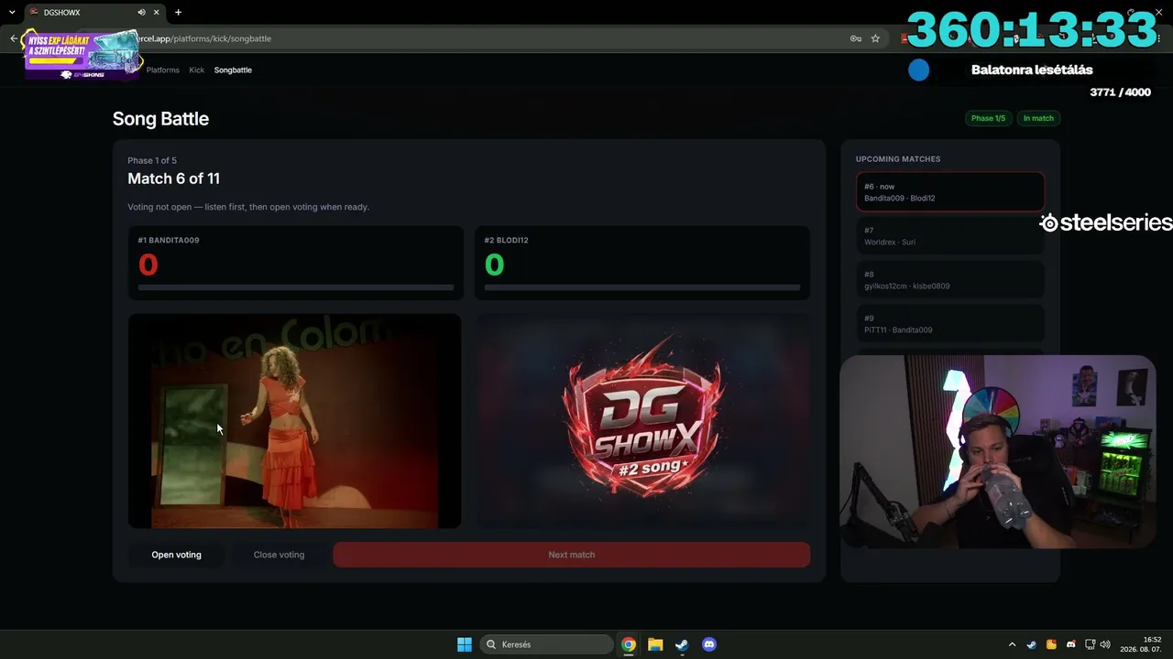The image size is (1173, 659).
Task: Open the volume control speaker icon
Action: pos(1105,644)
